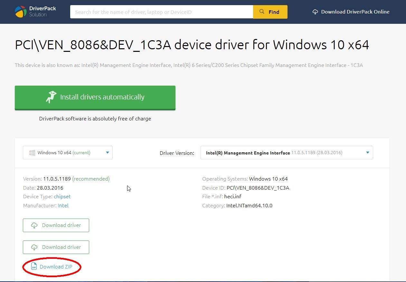Click the cloud icon beside Download DriverPack Online

coord(315,12)
